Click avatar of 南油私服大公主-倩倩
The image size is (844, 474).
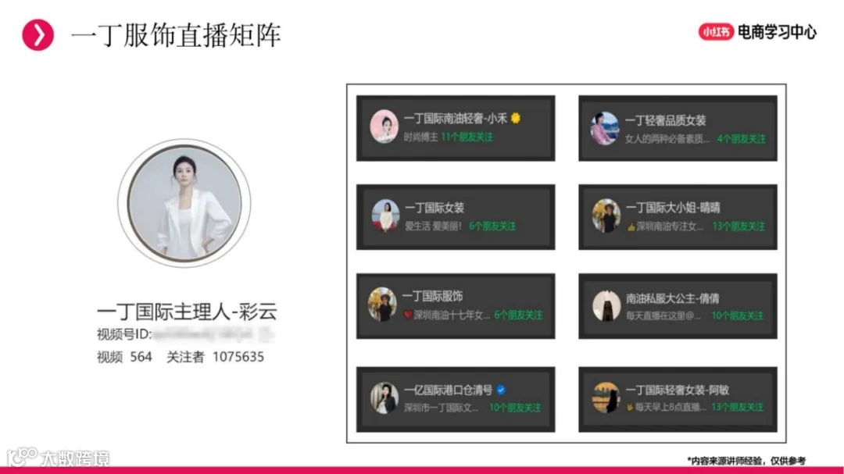click(606, 305)
